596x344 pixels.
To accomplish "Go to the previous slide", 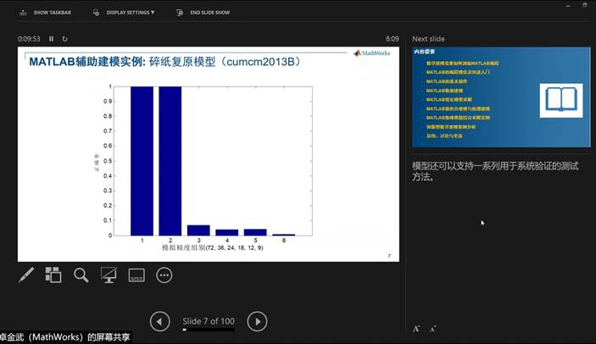I will (159, 321).
